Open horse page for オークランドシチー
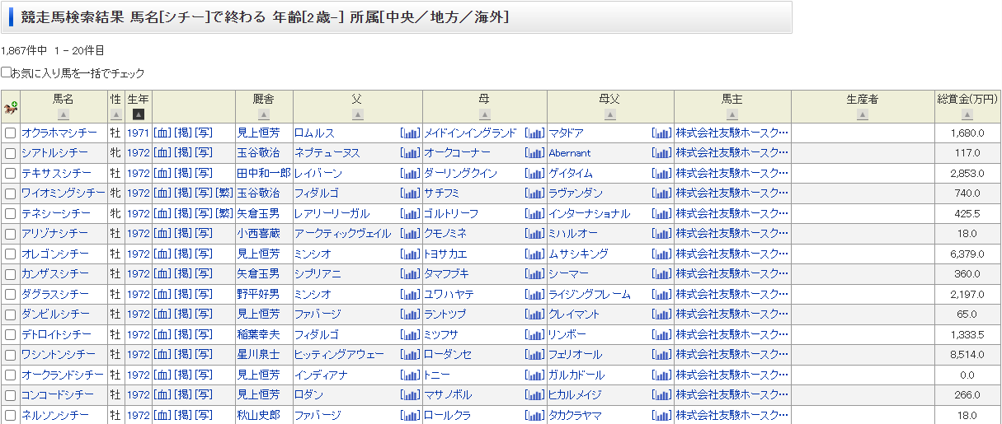 [64, 375]
